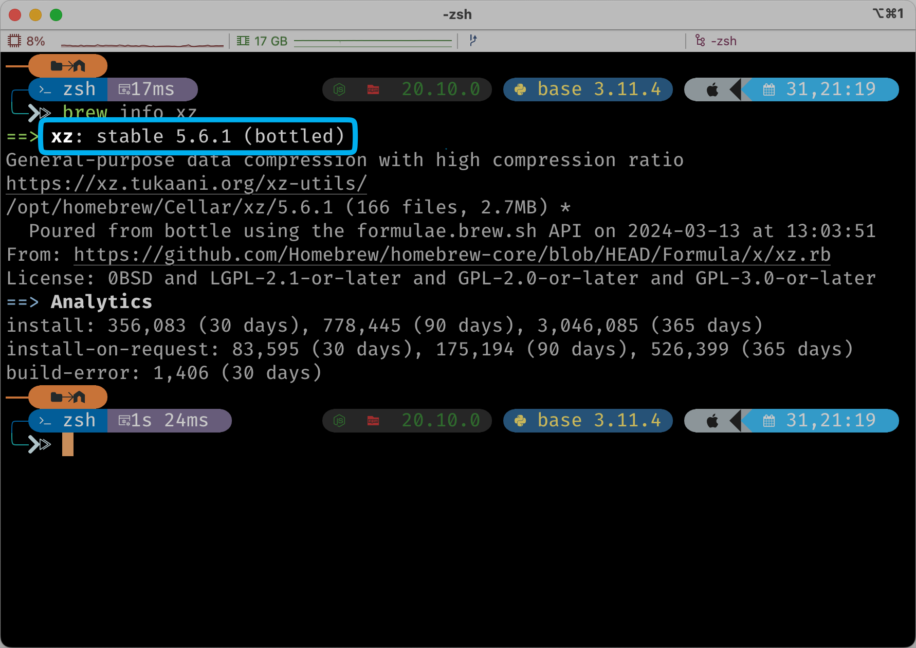Click the Apple logo in second prompt
This screenshot has height=648, width=916.
(712, 421)
